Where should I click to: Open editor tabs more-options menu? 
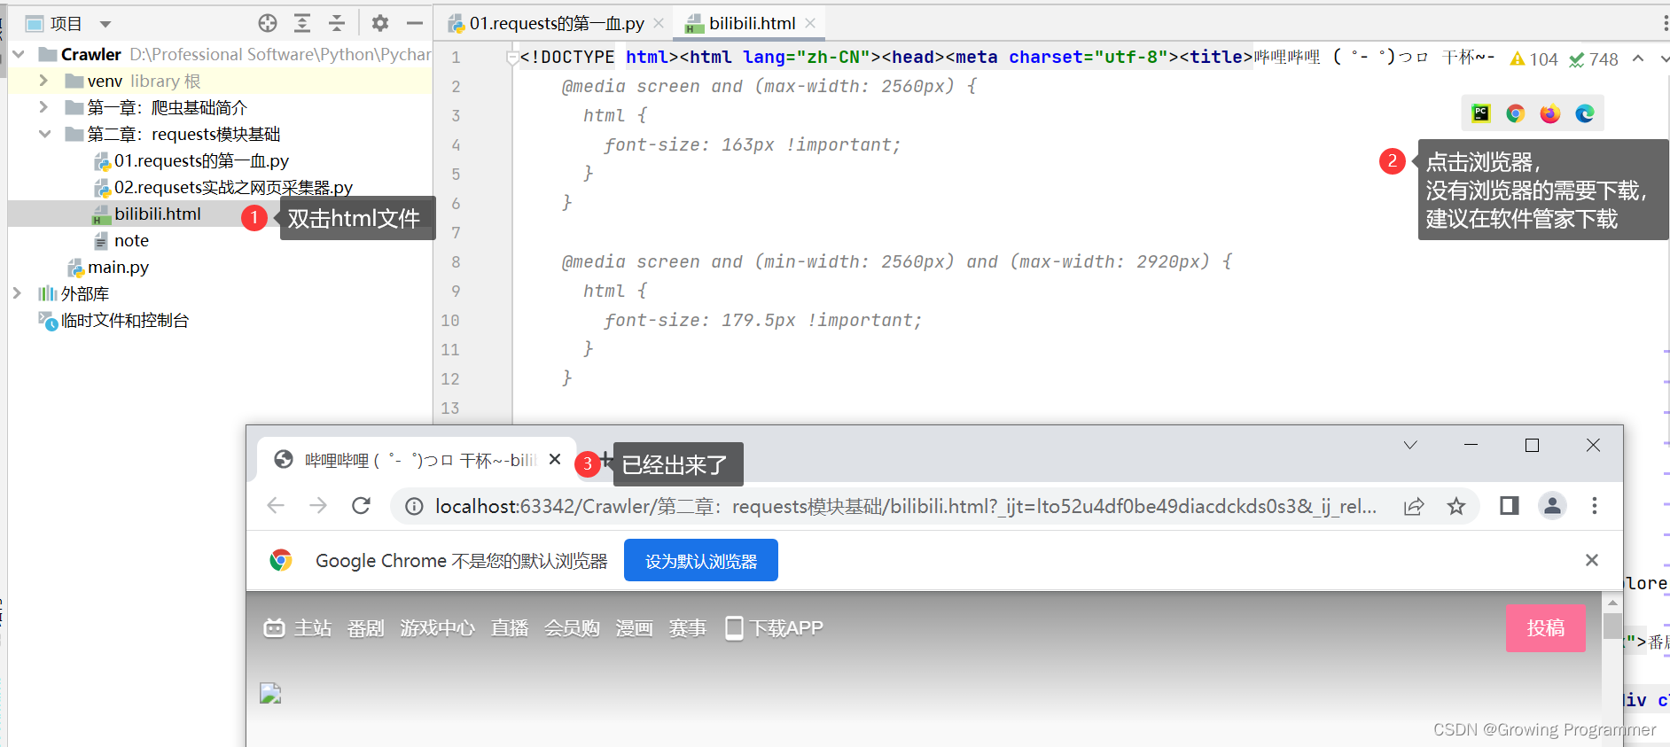pyautogui.click(x=1665, y=23)
